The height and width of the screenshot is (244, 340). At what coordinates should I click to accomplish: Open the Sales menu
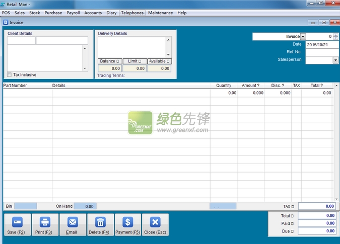pos(20,13)
